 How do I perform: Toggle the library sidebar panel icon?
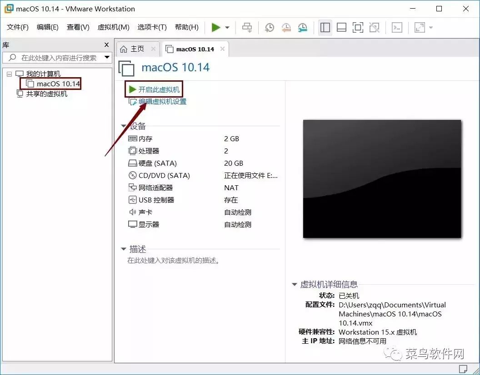click(325, 27)
